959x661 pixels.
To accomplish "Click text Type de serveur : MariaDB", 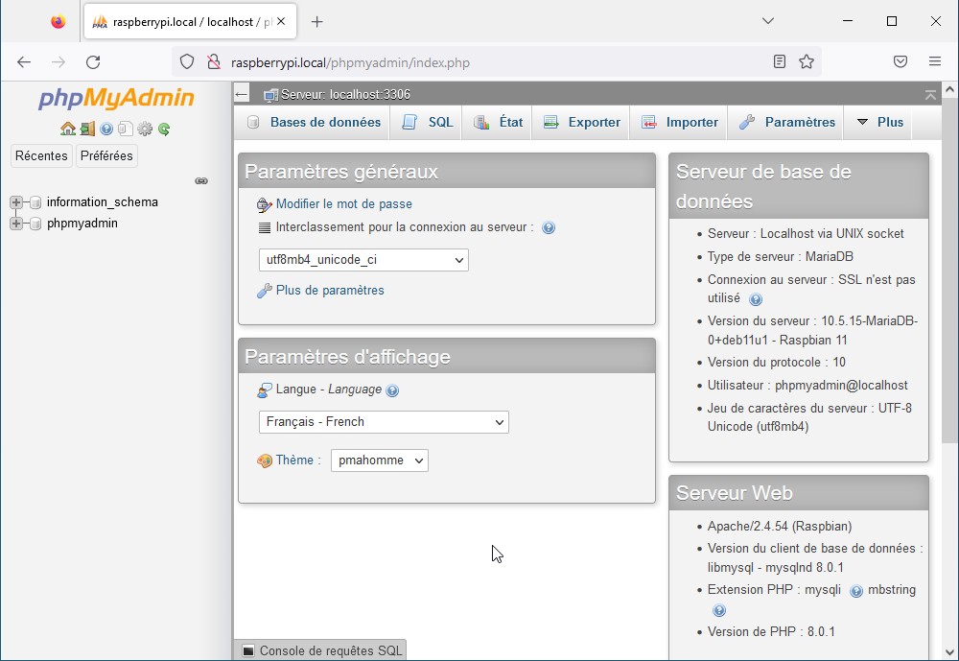I will pos(781,257).
